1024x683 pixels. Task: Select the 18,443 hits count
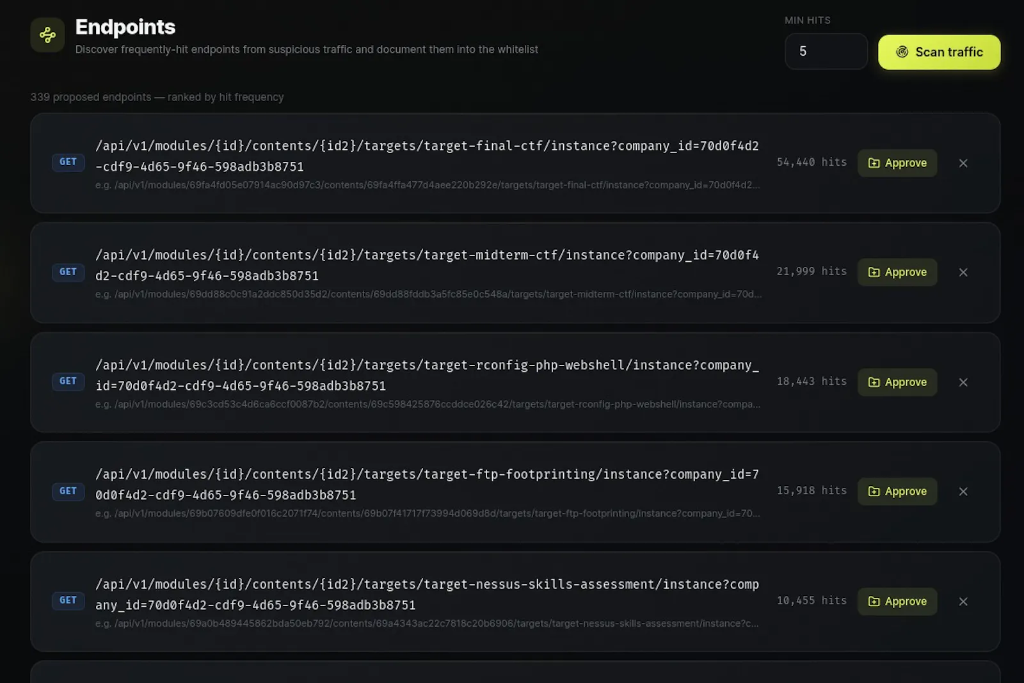[812, 382]
